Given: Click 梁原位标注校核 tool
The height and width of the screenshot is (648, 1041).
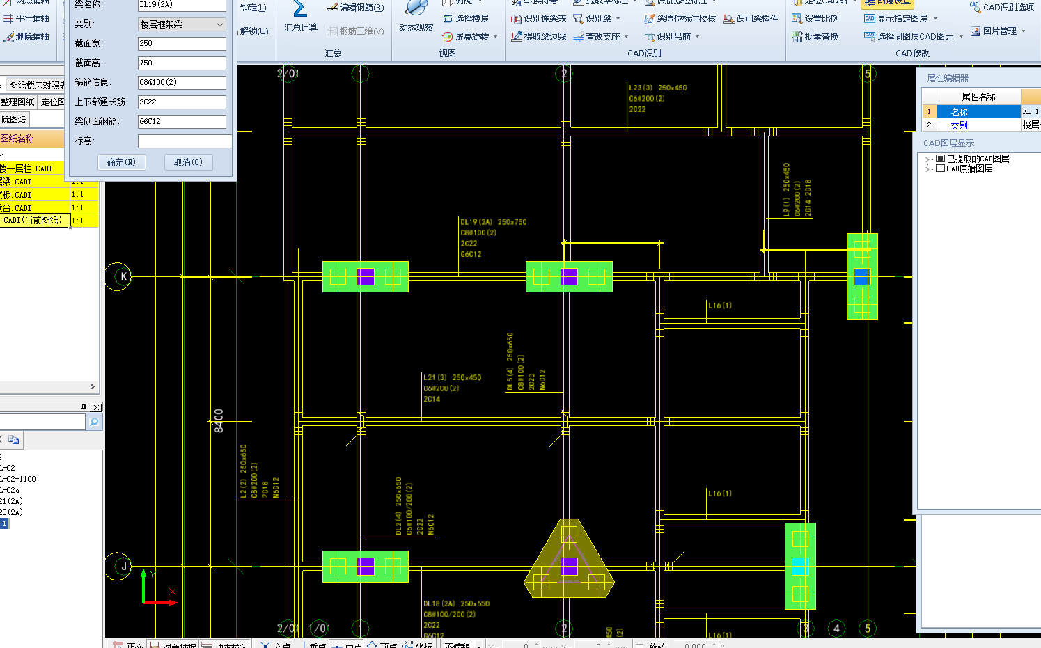Looking at the screenshot, I should (x=680, y=19).
